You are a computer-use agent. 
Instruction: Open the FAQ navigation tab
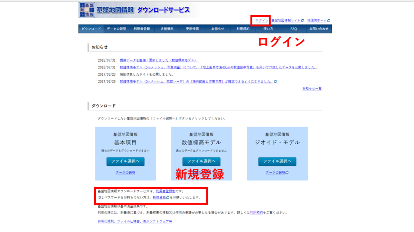pos(294,29)
